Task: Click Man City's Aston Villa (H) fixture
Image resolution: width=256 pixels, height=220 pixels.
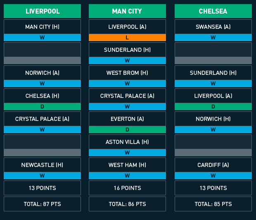Action: [127, 142]
